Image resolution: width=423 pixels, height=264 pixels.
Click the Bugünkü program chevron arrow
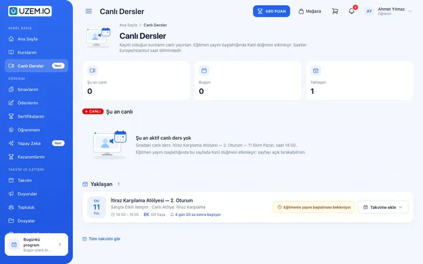[x=60, y=244]
